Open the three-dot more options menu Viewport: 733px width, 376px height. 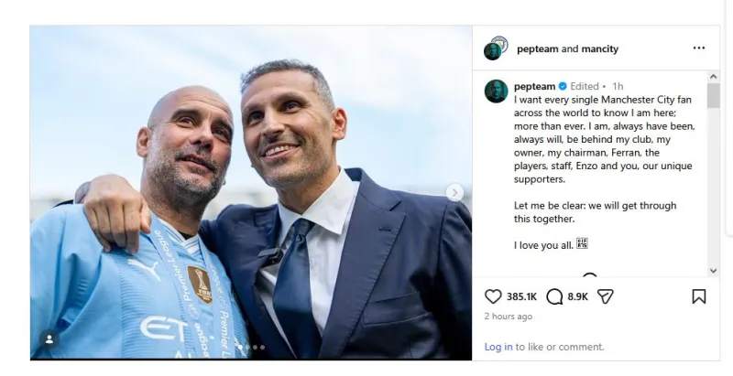(699, 48)
